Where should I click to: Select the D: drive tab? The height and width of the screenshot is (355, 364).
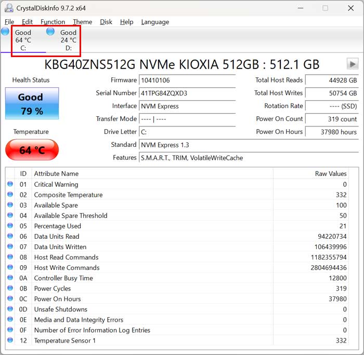pyautogui.click(x=69, y=40)
